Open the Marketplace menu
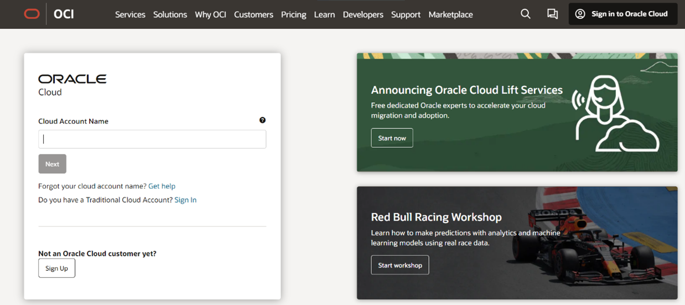The width and height of the screenshot is (685, 305). pos(450,14)
